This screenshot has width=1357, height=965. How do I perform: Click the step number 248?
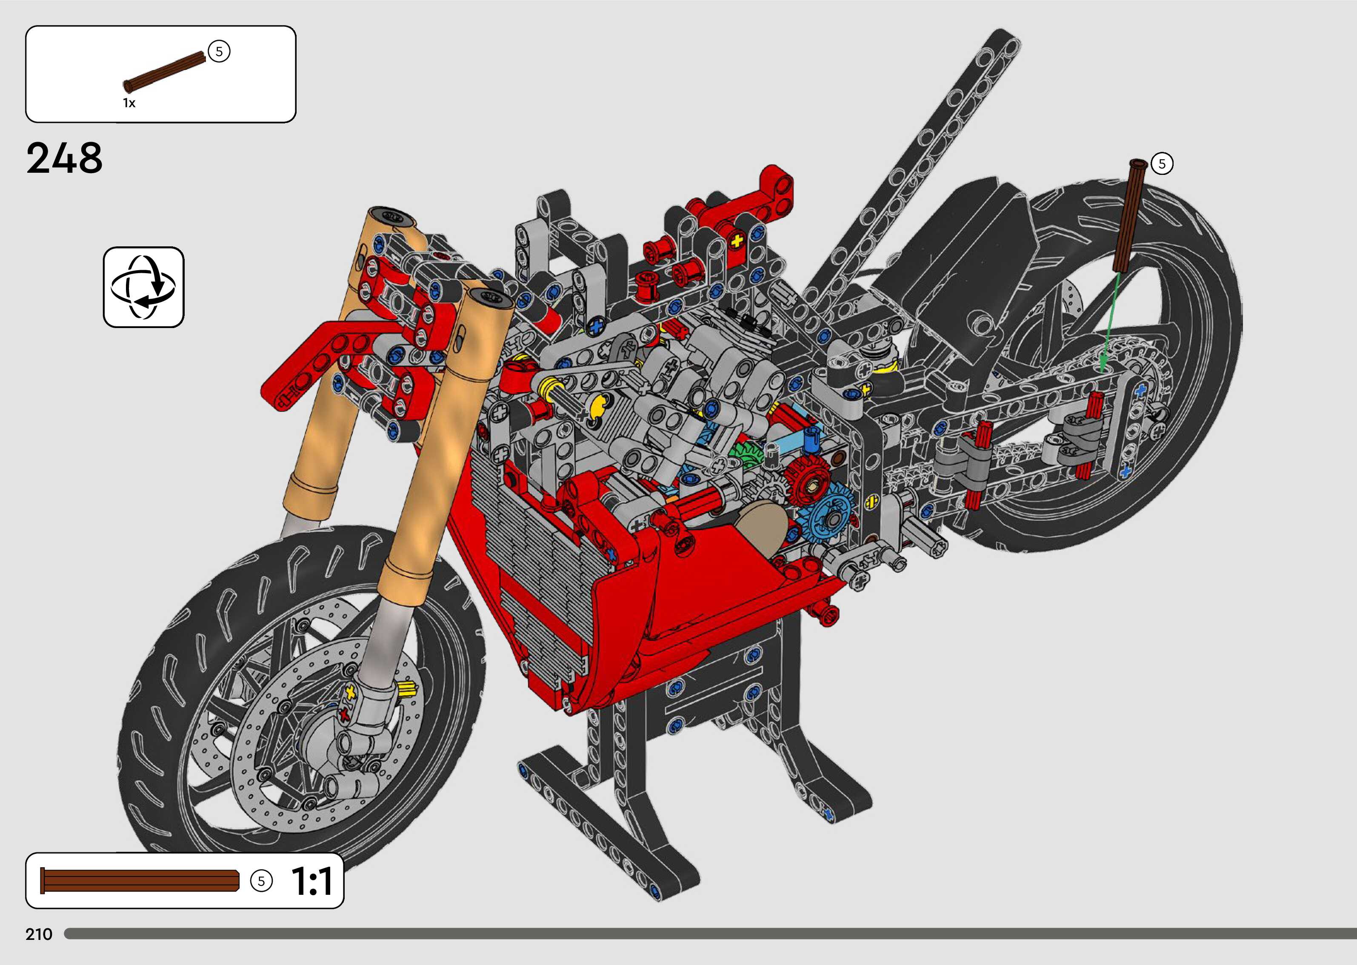coord(65,159)
